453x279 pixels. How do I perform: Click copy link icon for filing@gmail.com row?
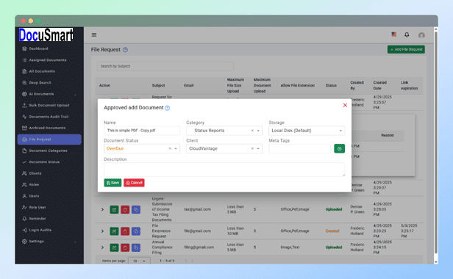click(136, 247)
